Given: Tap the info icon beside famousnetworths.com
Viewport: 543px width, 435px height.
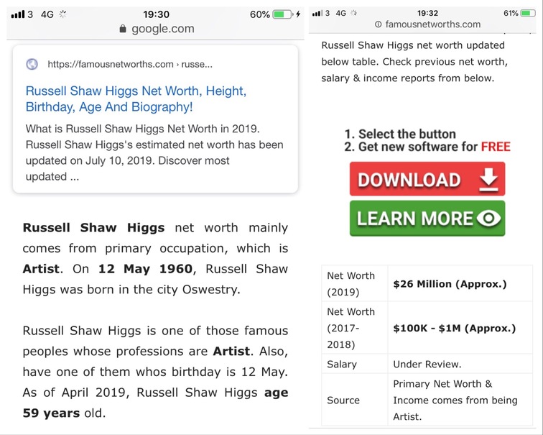Looking at the screenshot, I should [x=378, y=24].
